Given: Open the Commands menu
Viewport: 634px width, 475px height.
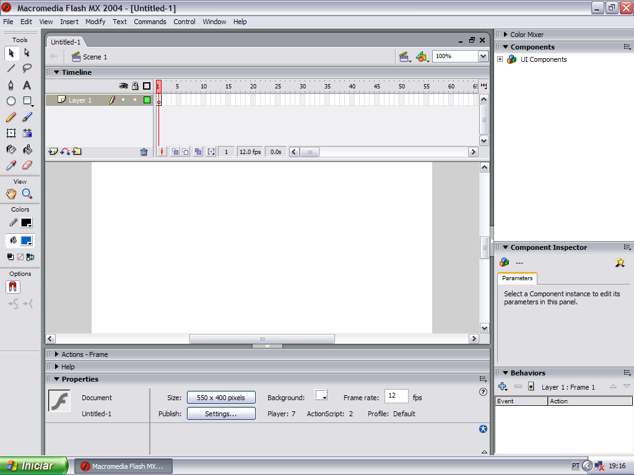Looking at the screenshot, I should [x=150, y=22].
